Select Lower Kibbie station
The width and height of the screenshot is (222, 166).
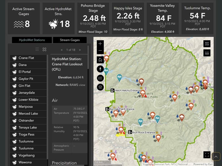pos(28,100)
